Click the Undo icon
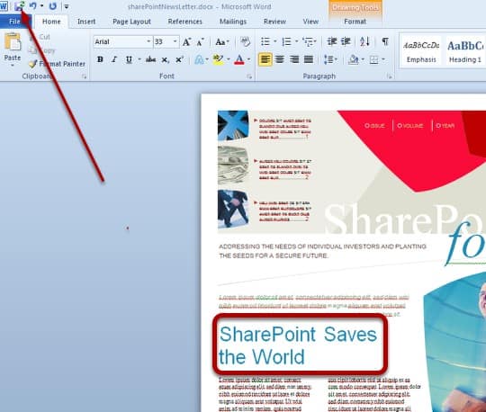This screenshot has height=412, width=486. pyautogui.click(x=33, y=6)
